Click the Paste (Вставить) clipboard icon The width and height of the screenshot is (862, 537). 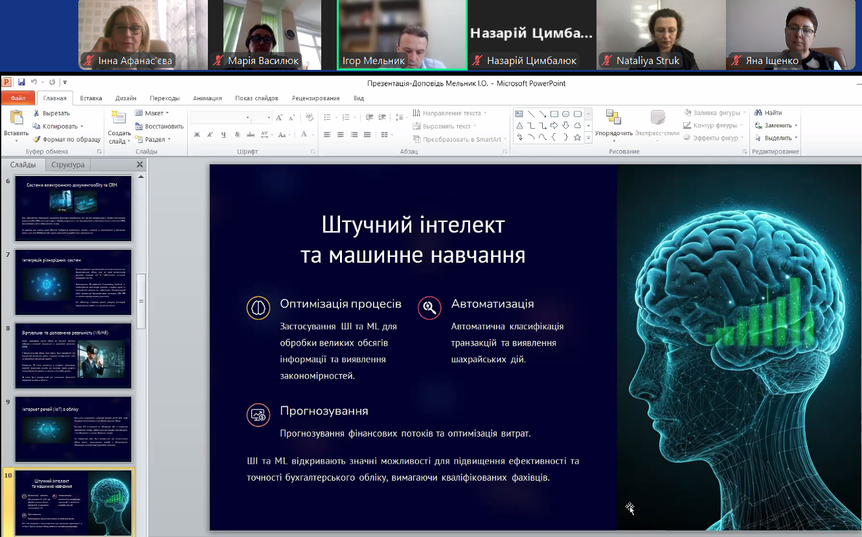pos(16,118)
